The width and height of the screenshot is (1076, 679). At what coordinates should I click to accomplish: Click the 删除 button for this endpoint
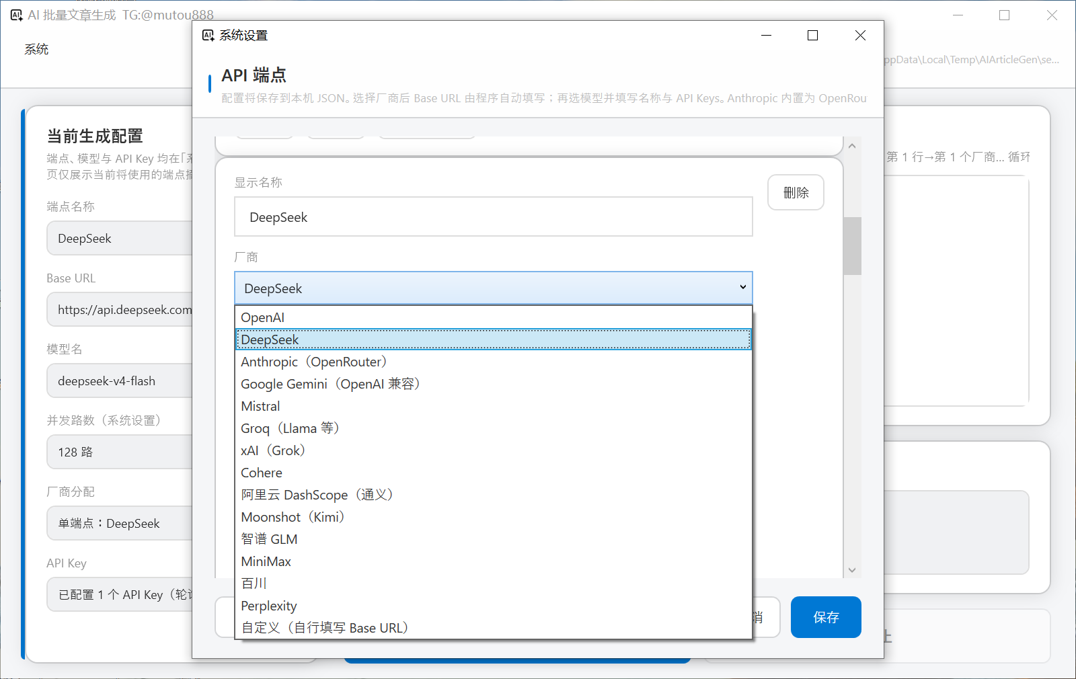pos(796,193)
